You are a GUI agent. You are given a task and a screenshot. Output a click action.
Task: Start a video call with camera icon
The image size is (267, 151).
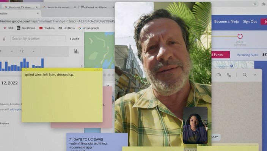point(219,75)
